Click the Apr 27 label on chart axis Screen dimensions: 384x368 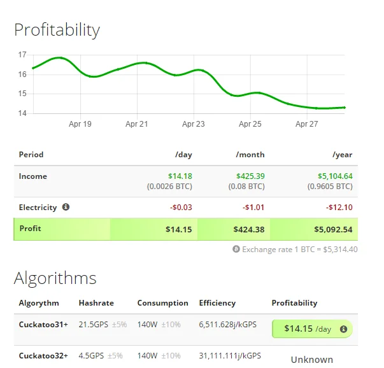(306, 124)
